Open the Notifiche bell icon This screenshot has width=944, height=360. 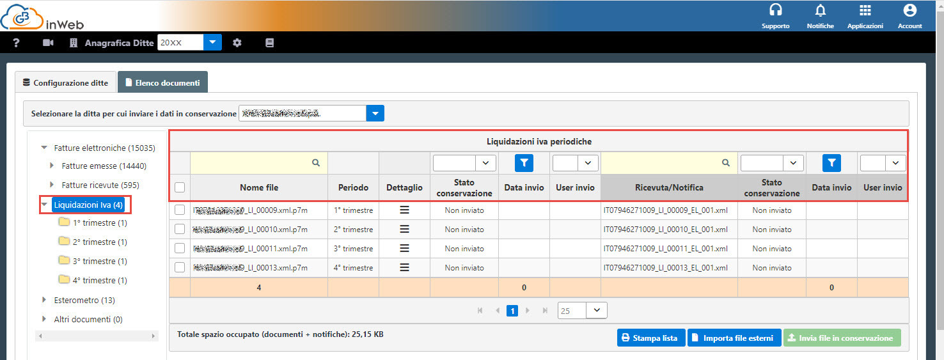(x=820, y=11)
